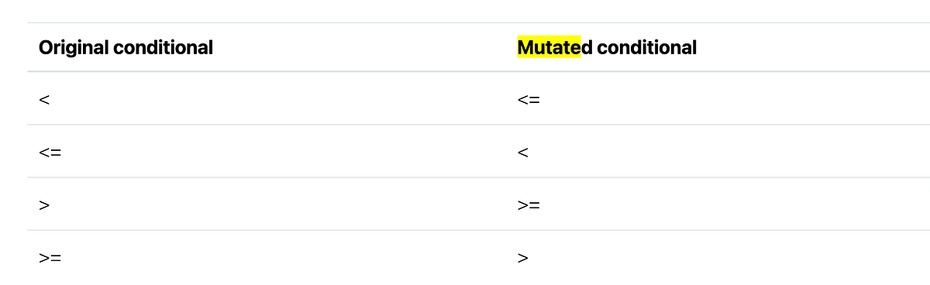The width and height of the screenshot is (930, 285).
Task: Click the table header row
Action: tap(478, 47)
